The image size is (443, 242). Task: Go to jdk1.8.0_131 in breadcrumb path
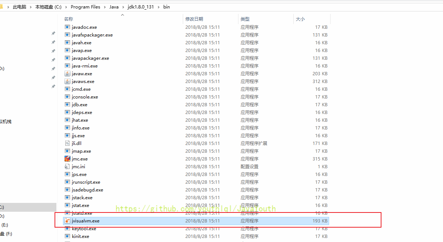(141, 7)
